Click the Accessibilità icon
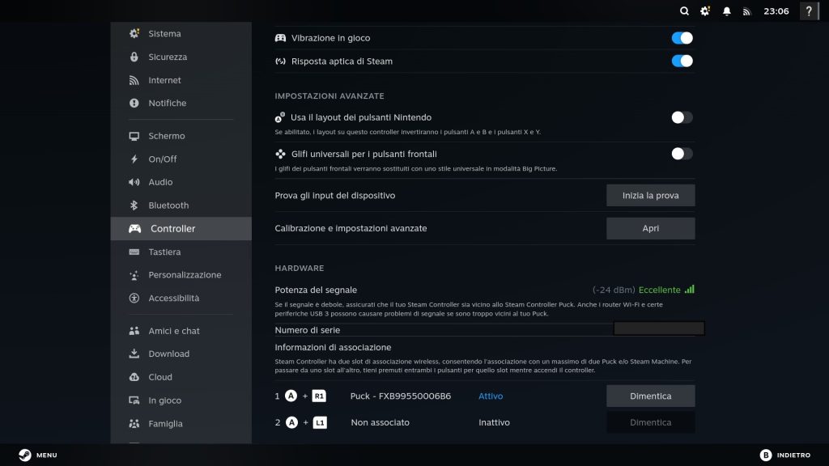The height and width of the screenshot is (466, 829). tap(134, 298)
